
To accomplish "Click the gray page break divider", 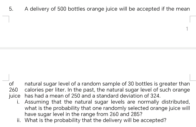I will [98, 48].
